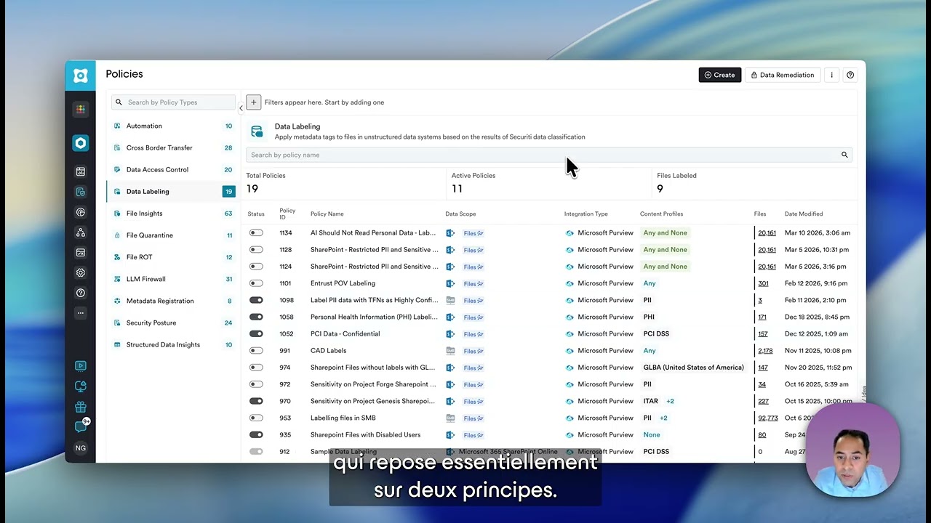
Task: Expand the +2 content profiles for policy 970
Action: pyautogui.click(x=670, y=401)
